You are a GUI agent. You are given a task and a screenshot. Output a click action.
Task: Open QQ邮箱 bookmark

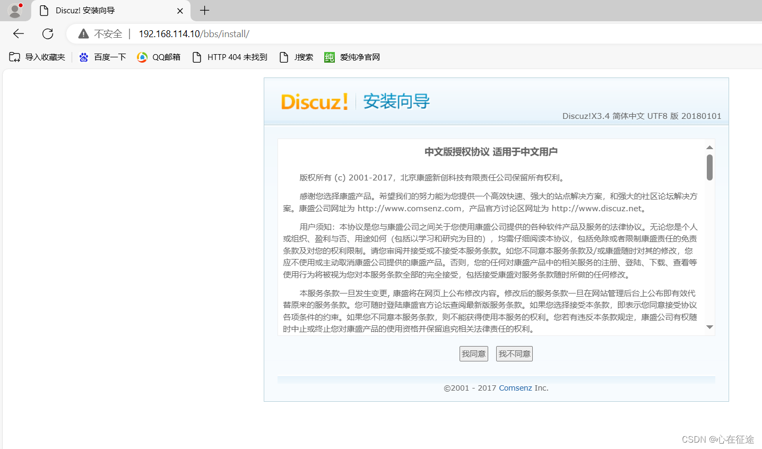(159, 57)
